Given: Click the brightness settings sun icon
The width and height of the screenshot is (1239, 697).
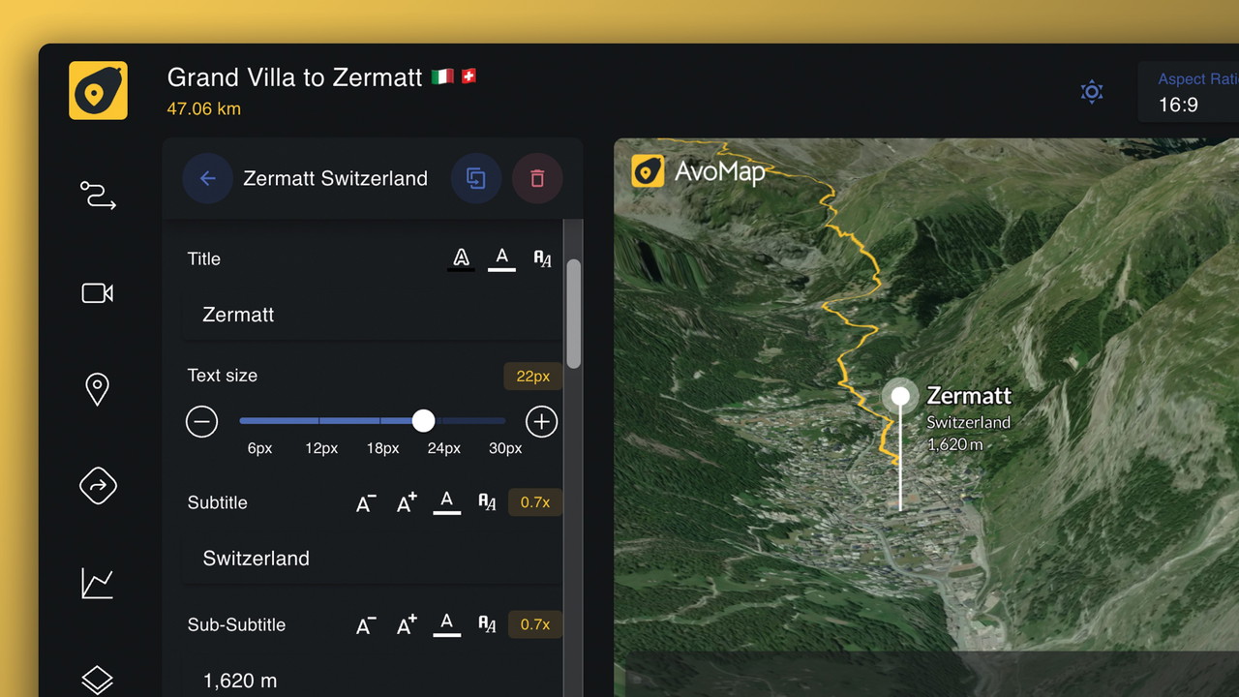Looking at the screenshot, I should pos(1092,92).
